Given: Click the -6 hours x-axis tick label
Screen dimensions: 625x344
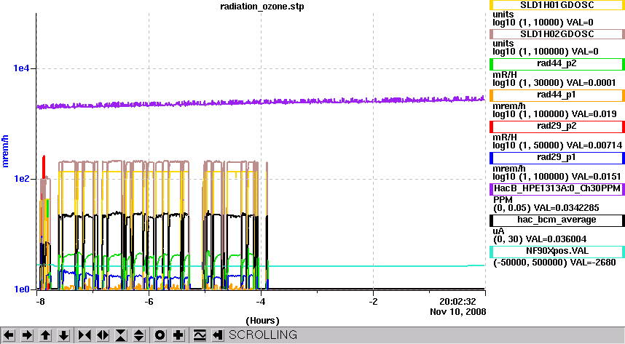Looking at the screenshot, I should coord(149,301).
